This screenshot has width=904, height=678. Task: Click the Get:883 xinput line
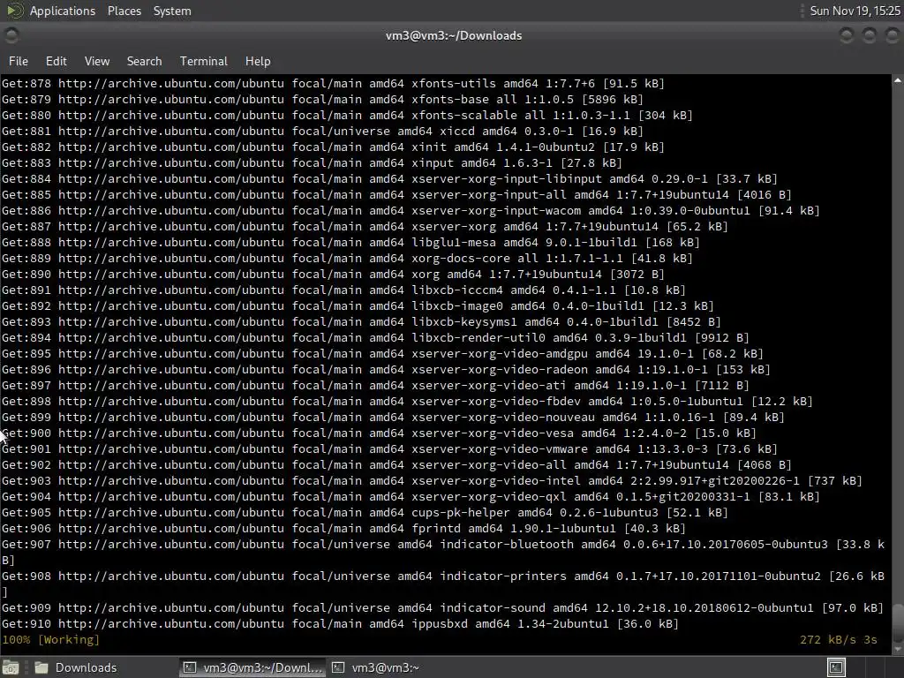(312, 163)
